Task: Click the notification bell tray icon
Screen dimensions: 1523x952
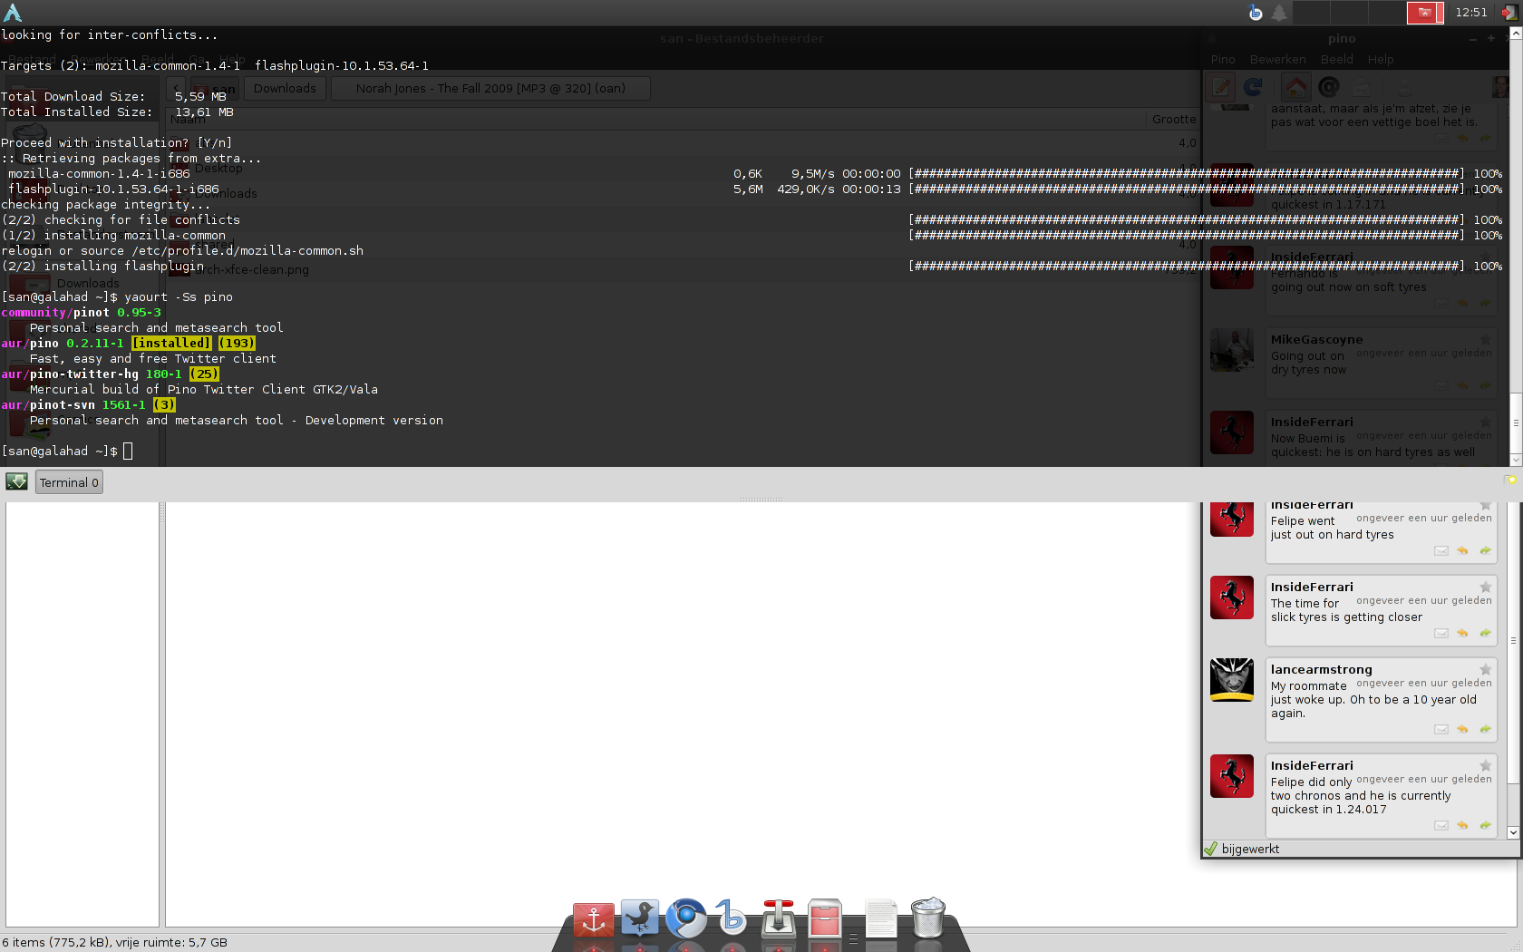Action: click(x=1278, y=13)
